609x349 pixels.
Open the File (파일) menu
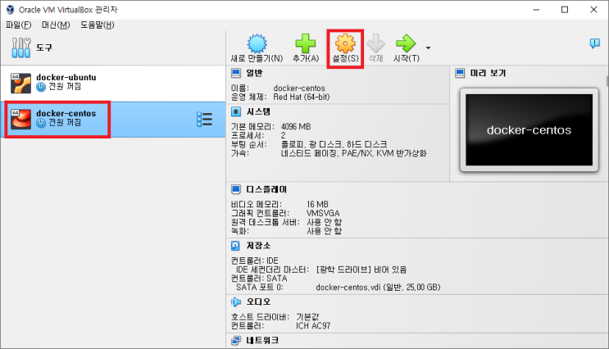coord(18,25)
